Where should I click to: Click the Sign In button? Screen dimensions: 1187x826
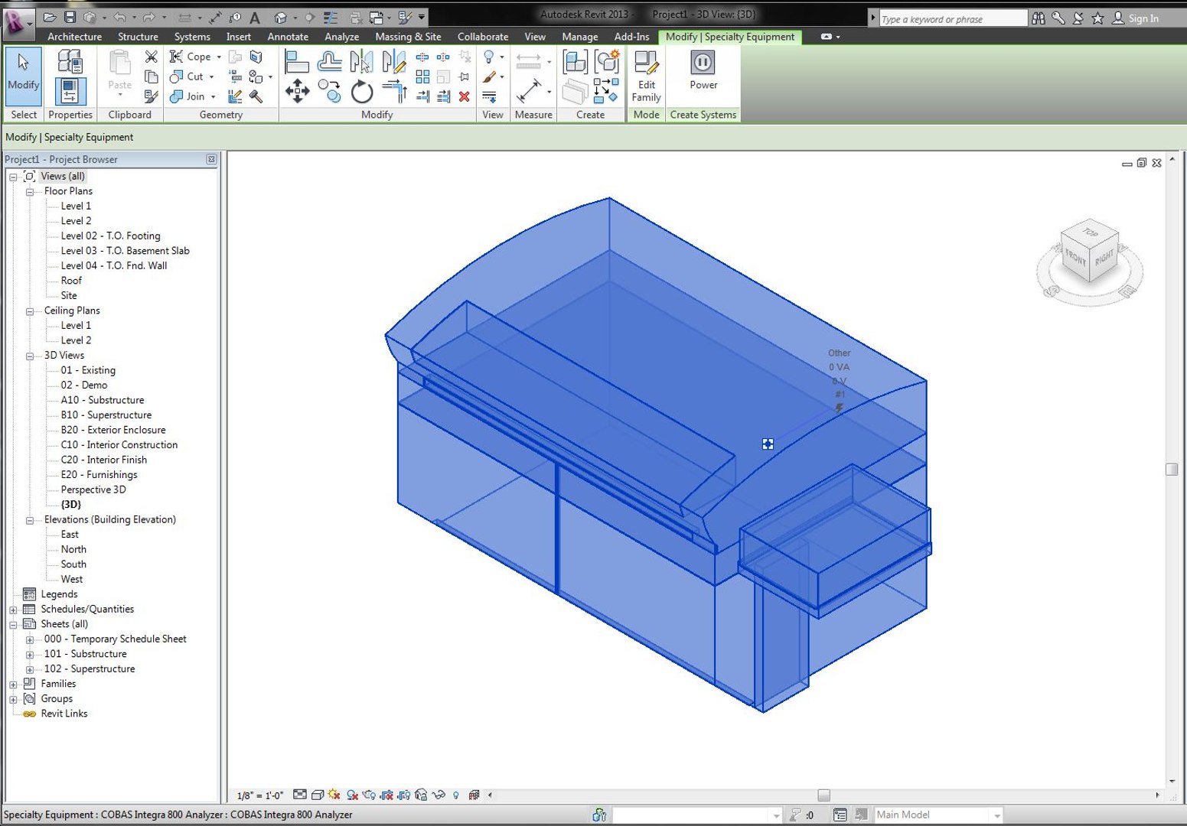pyautogui.click(x=1135, y=18)
